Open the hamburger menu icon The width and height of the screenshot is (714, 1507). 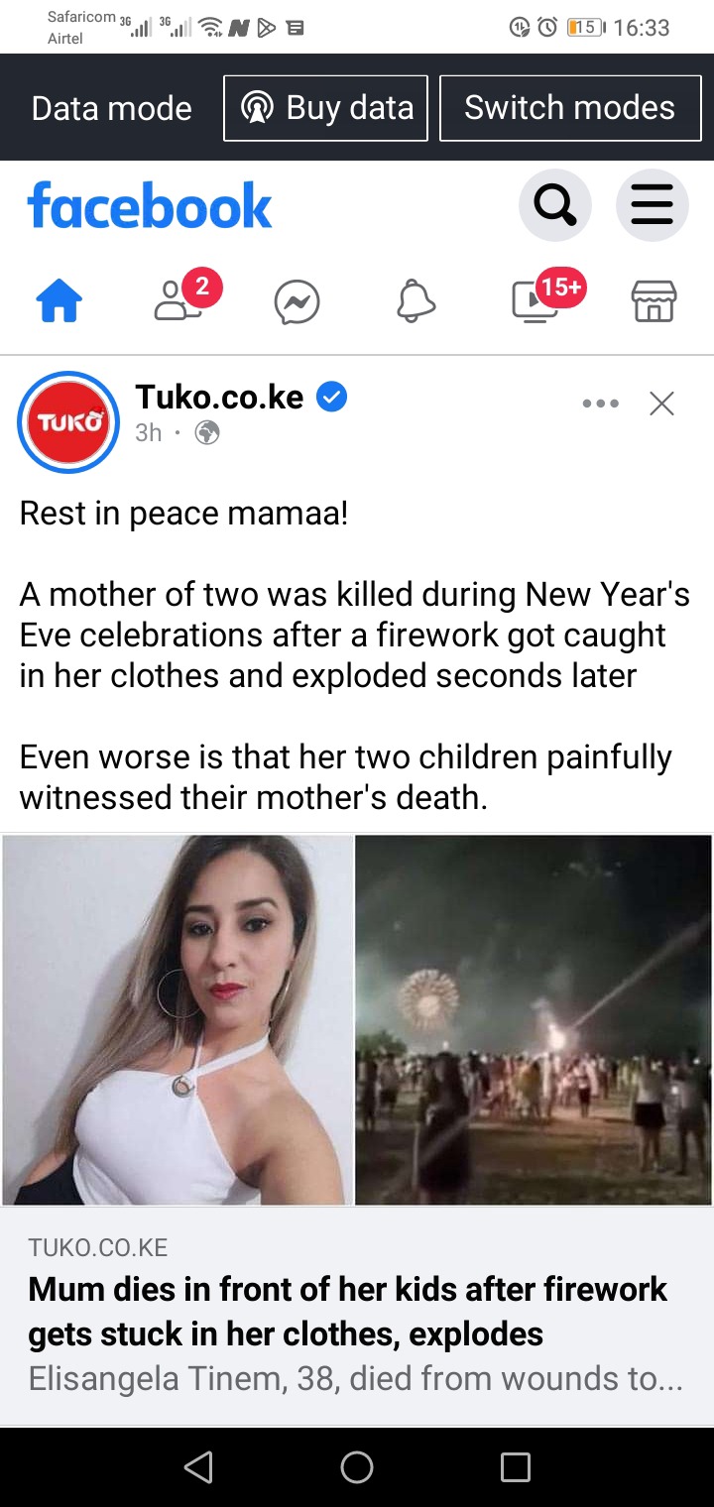tap(653, 206)
